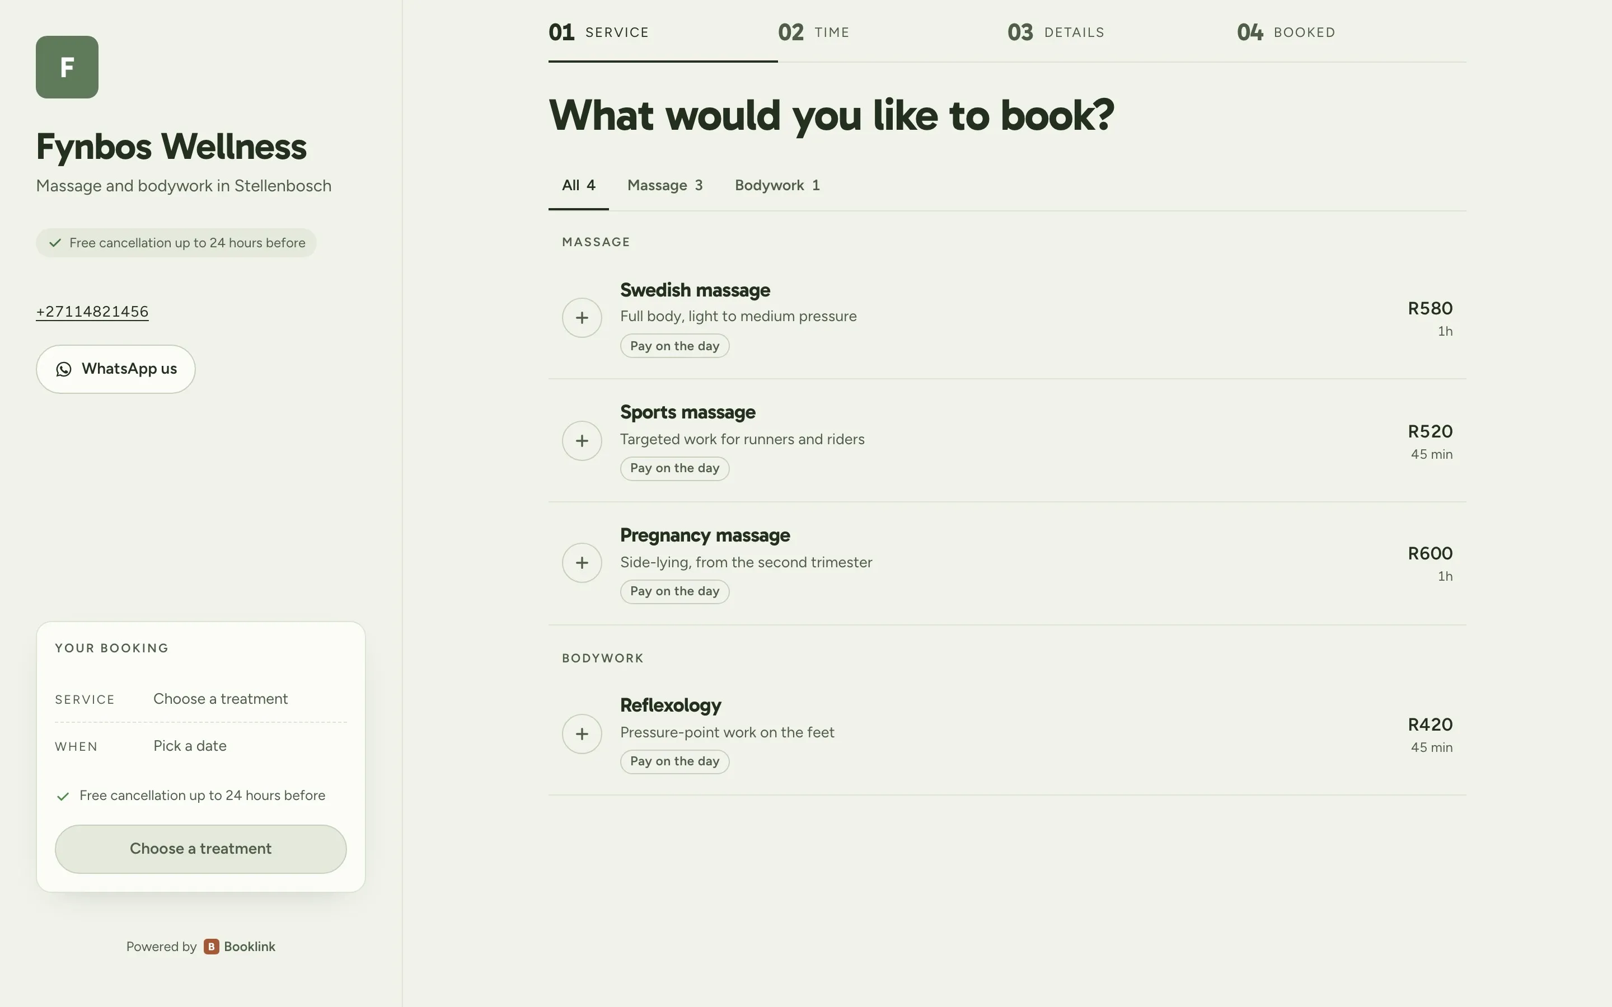Select the Pregnancy massage title
The width and height of the screenshot is (1612, 1007).
click(x=705, y=535)
